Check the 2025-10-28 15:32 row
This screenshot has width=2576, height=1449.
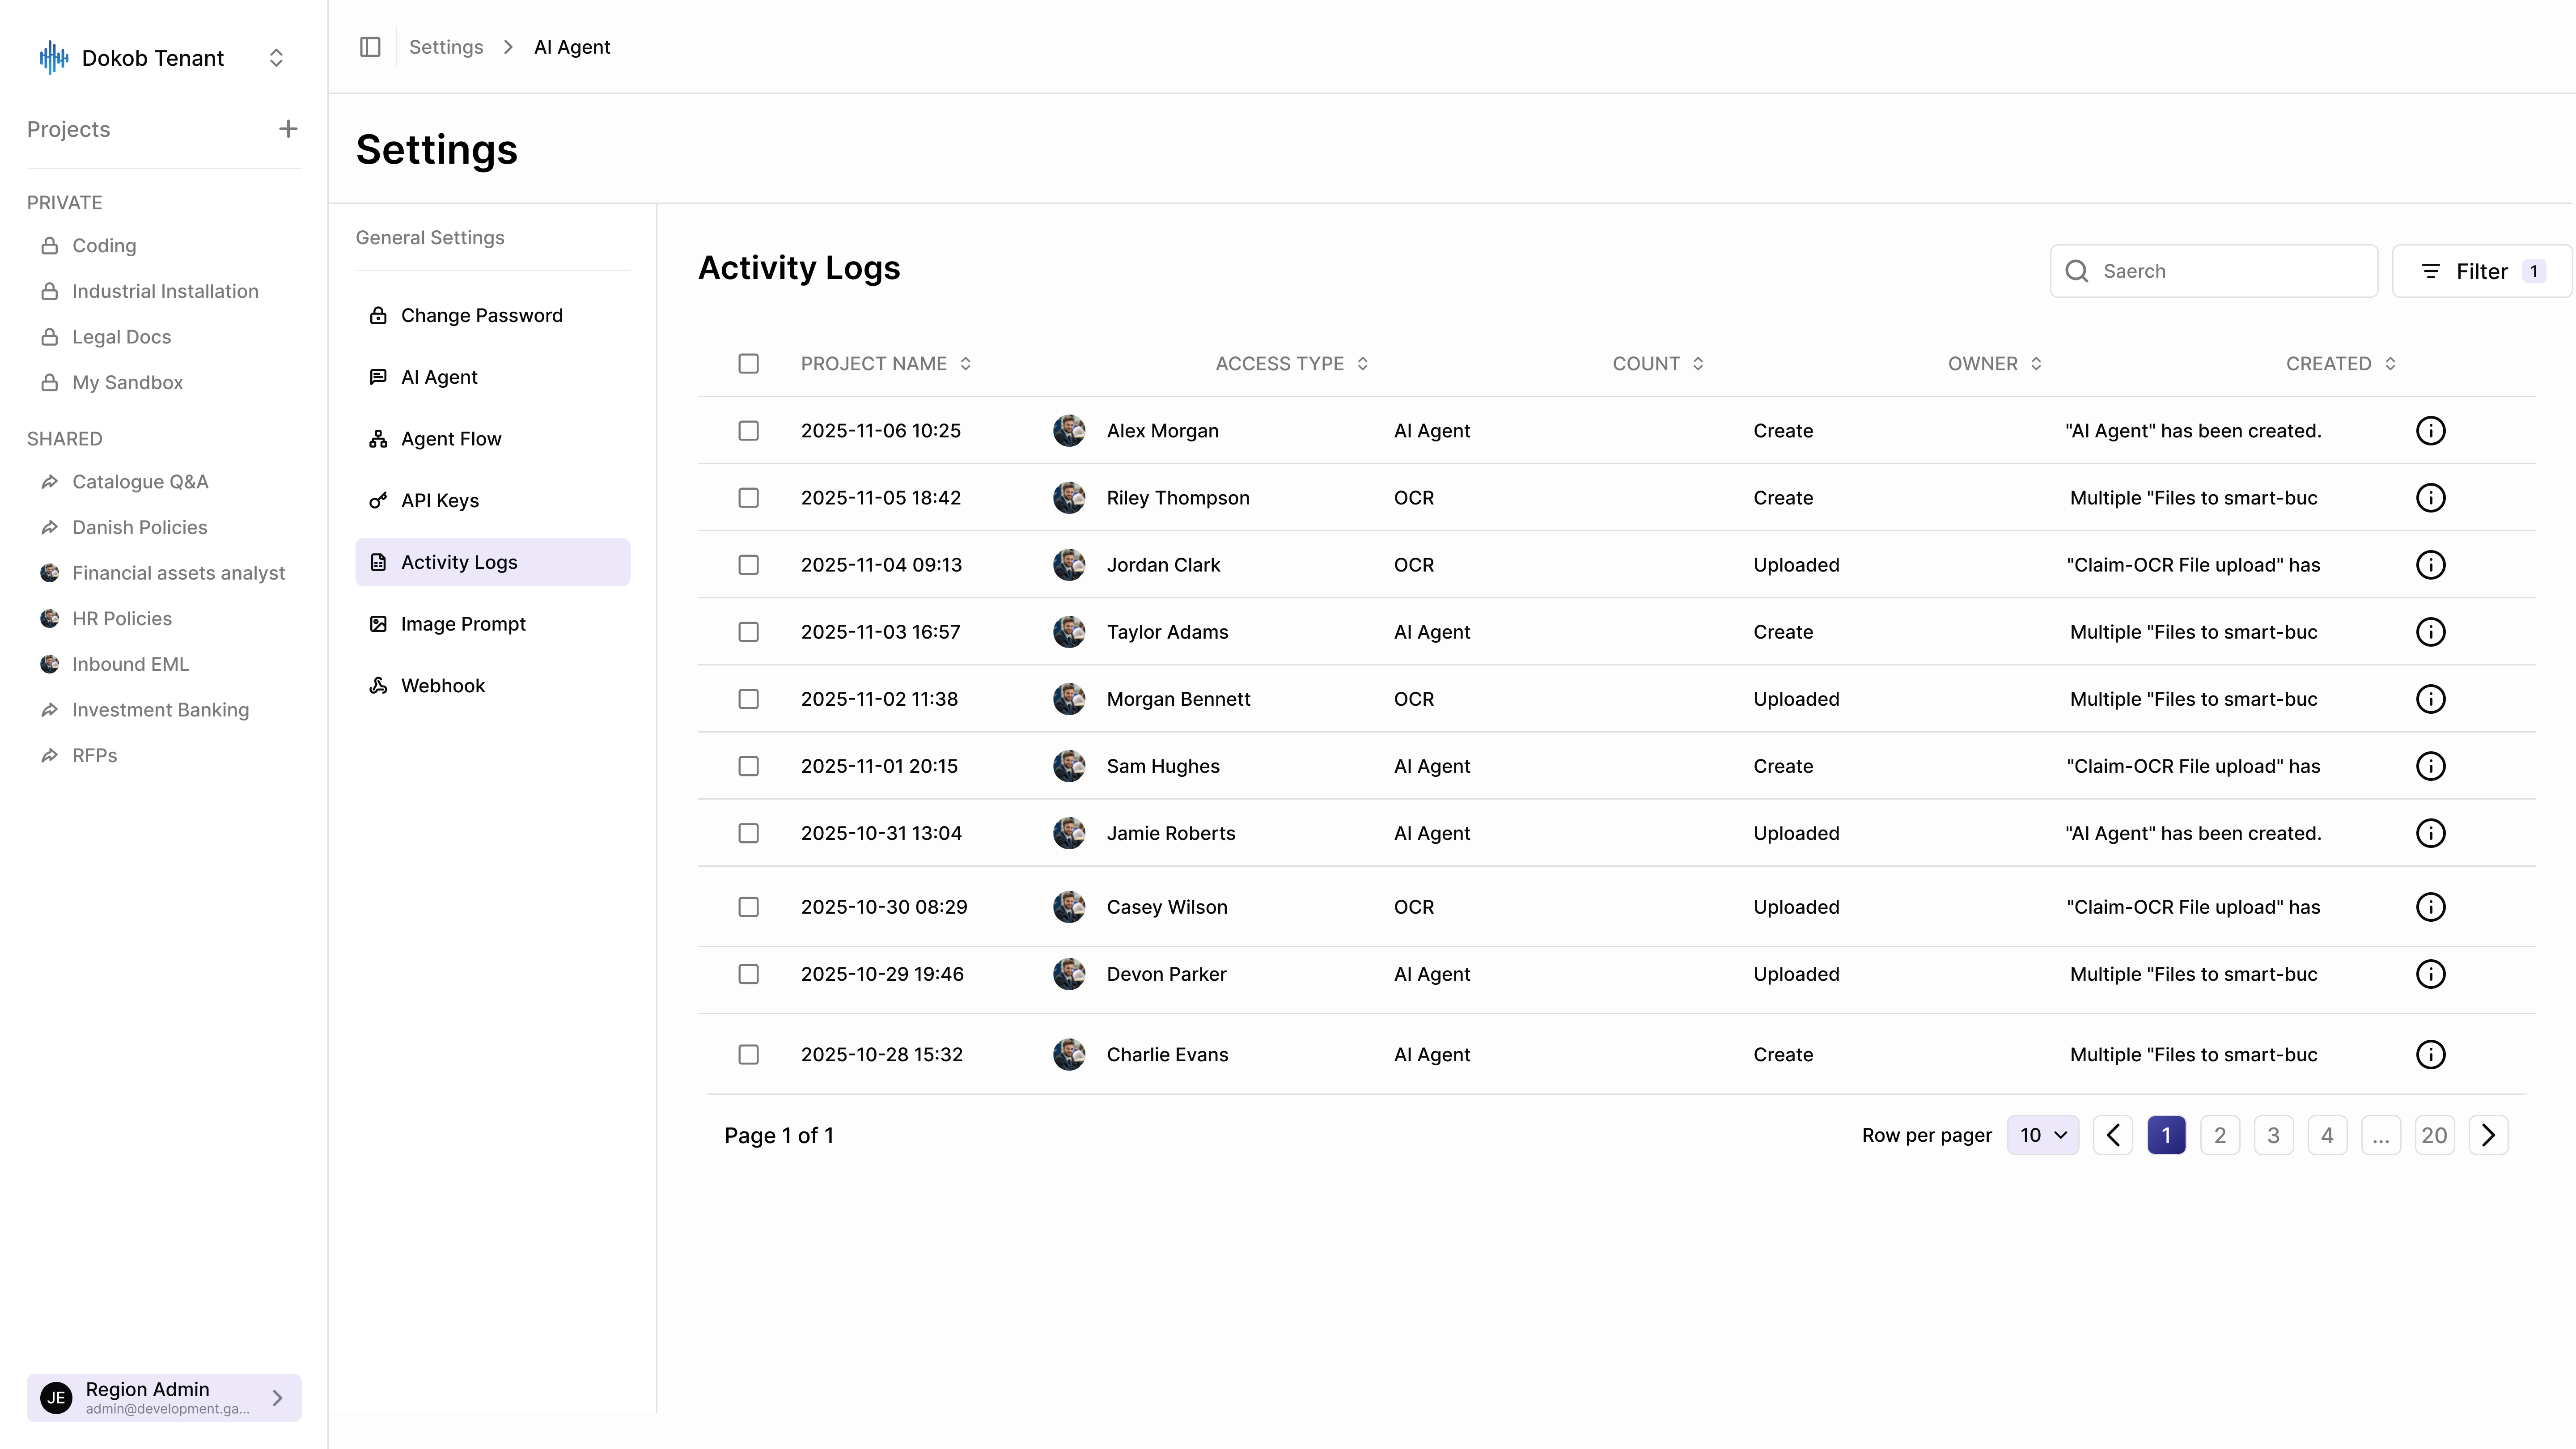click(x=748, y=1054)
